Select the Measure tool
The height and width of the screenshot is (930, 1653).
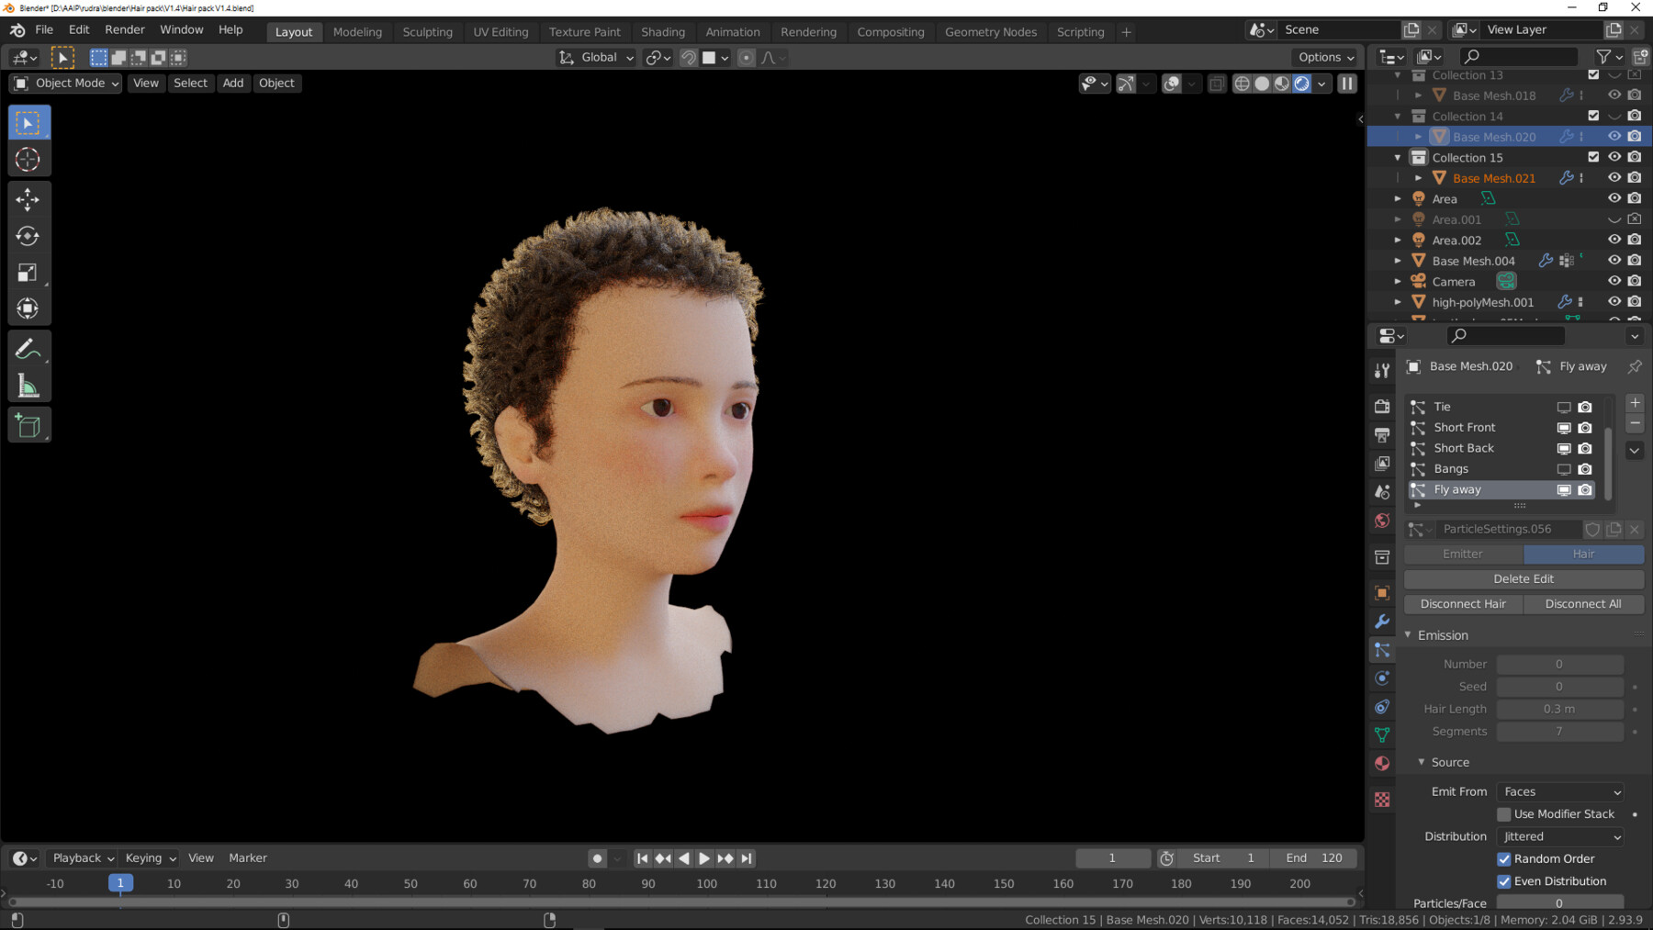click(x=28, y=384)
